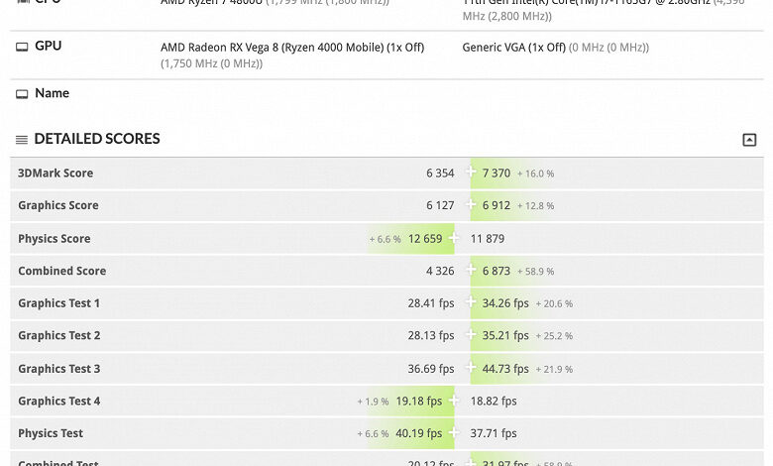Click the plus icon next to 6 873
This screenshot has width=773, height=466.
coord(471,270)
